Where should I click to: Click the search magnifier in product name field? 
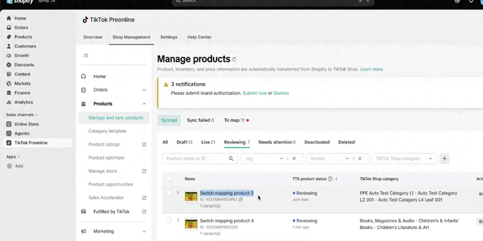231,158
